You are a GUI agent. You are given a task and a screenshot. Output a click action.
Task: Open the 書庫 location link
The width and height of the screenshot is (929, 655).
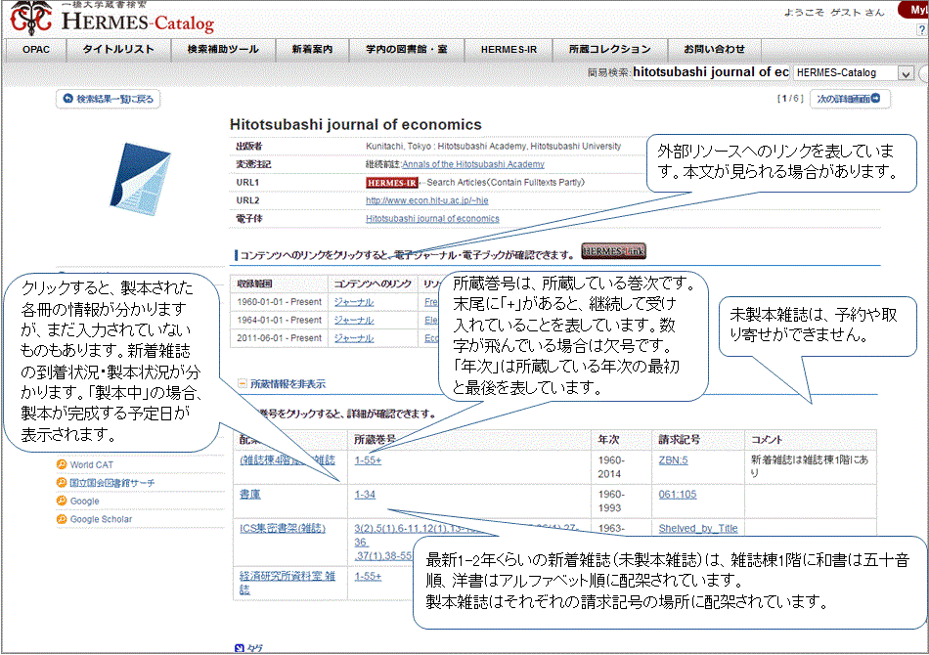pos(250,495)
